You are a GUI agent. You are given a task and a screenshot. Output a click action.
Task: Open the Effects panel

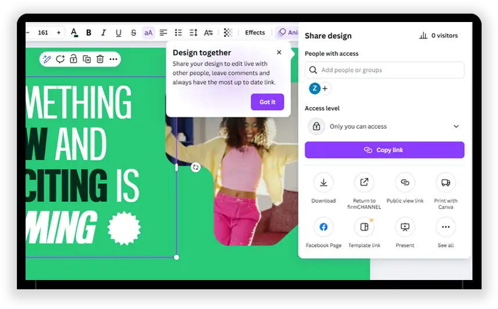click(255, 32)
